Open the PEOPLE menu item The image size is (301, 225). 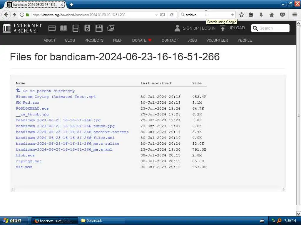pyautogui.click(x=245, y=40)
